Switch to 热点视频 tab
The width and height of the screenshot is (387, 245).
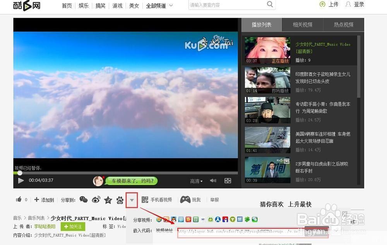(x=344, y=25)
